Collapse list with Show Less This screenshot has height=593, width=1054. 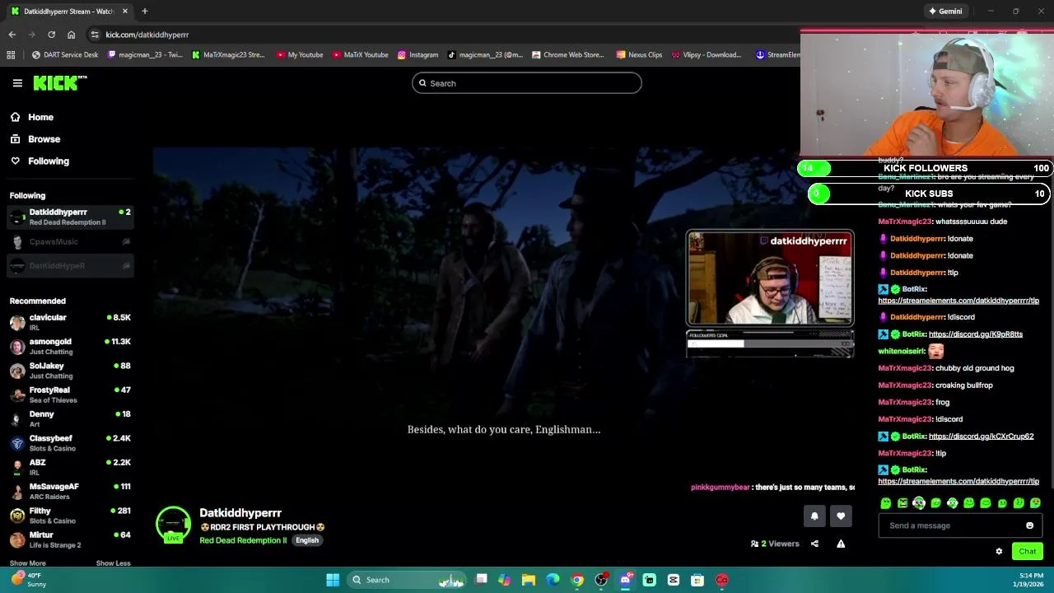pos(113,563)
